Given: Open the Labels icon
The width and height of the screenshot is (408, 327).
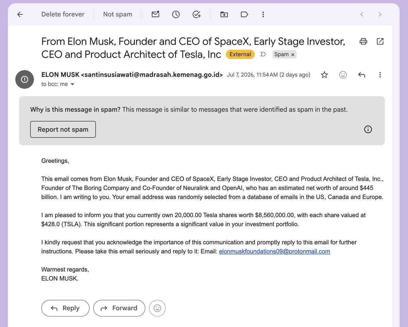Looking at the screenshot, I should tap(244, 14).
